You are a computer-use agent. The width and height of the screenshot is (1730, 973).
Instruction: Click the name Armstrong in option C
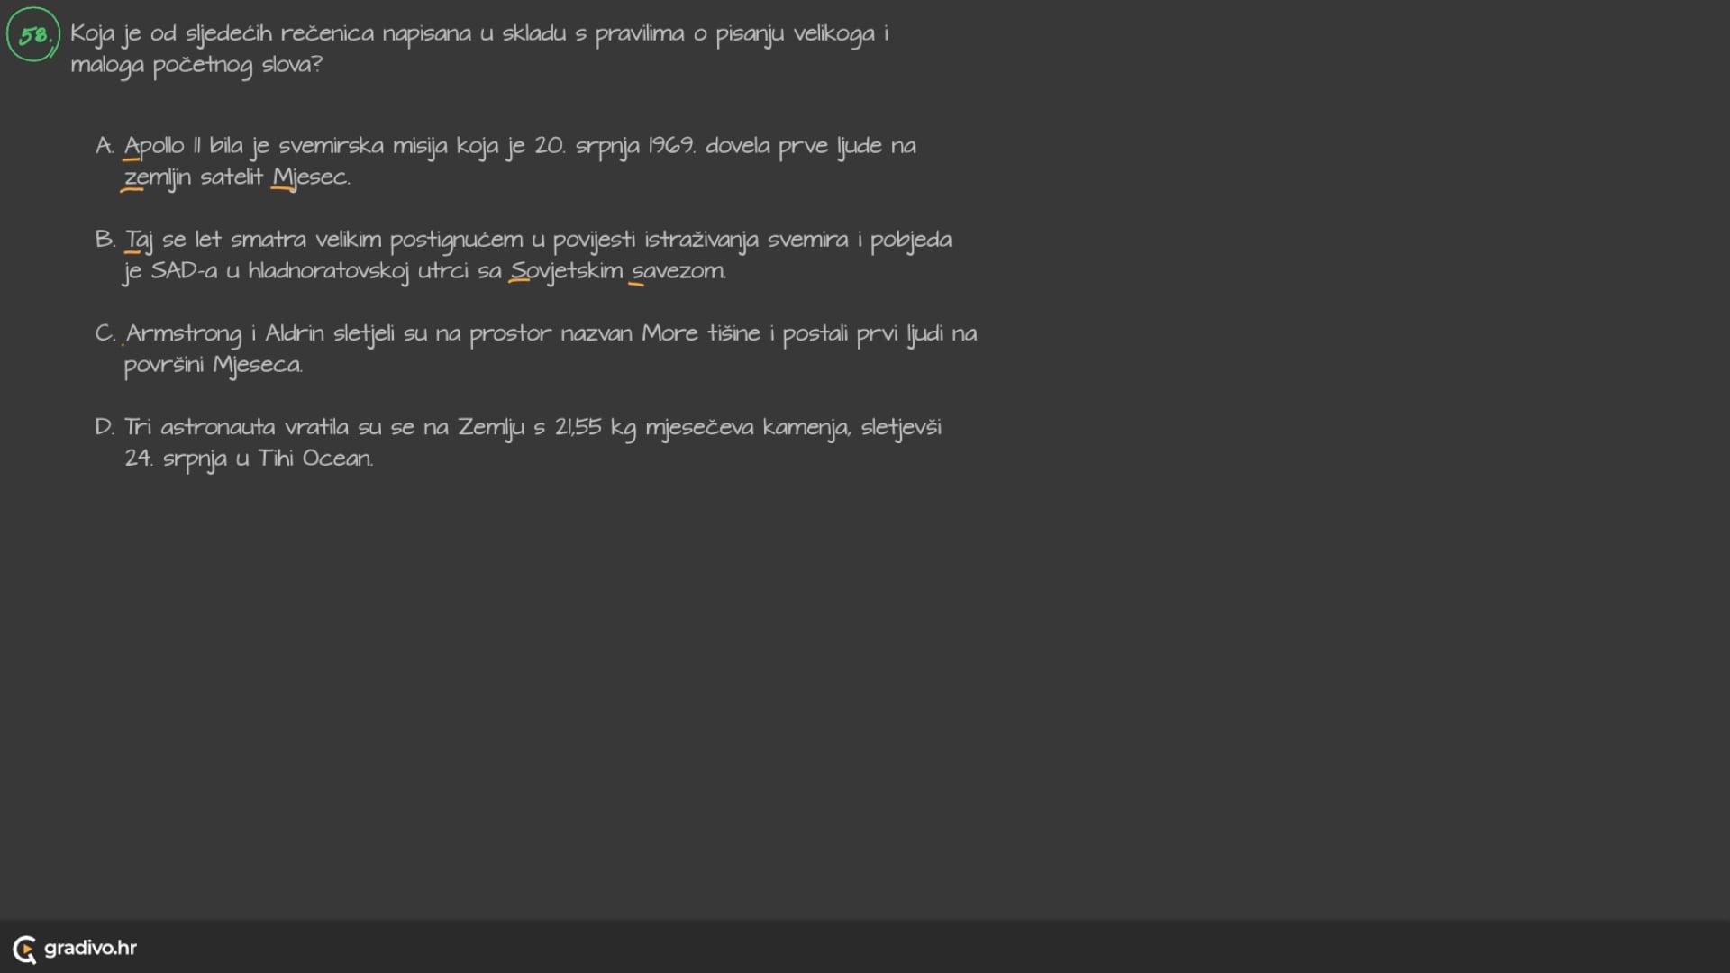(184, 334)
